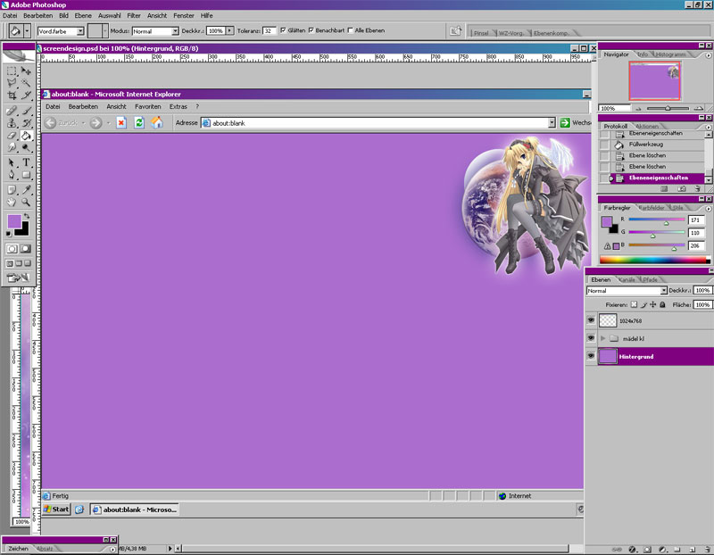Select the History Brush tool
Screen dimensions: 714x555
point(27,123)
